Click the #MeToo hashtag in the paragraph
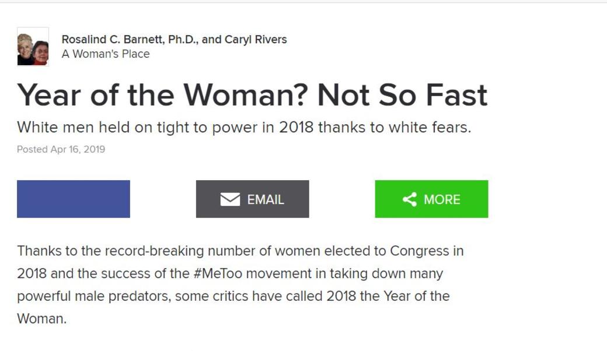 click(x=214, y=273)
